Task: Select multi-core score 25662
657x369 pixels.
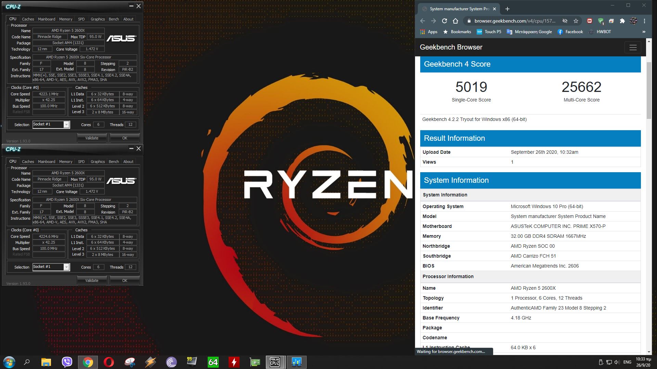Action: pos(581,87)
